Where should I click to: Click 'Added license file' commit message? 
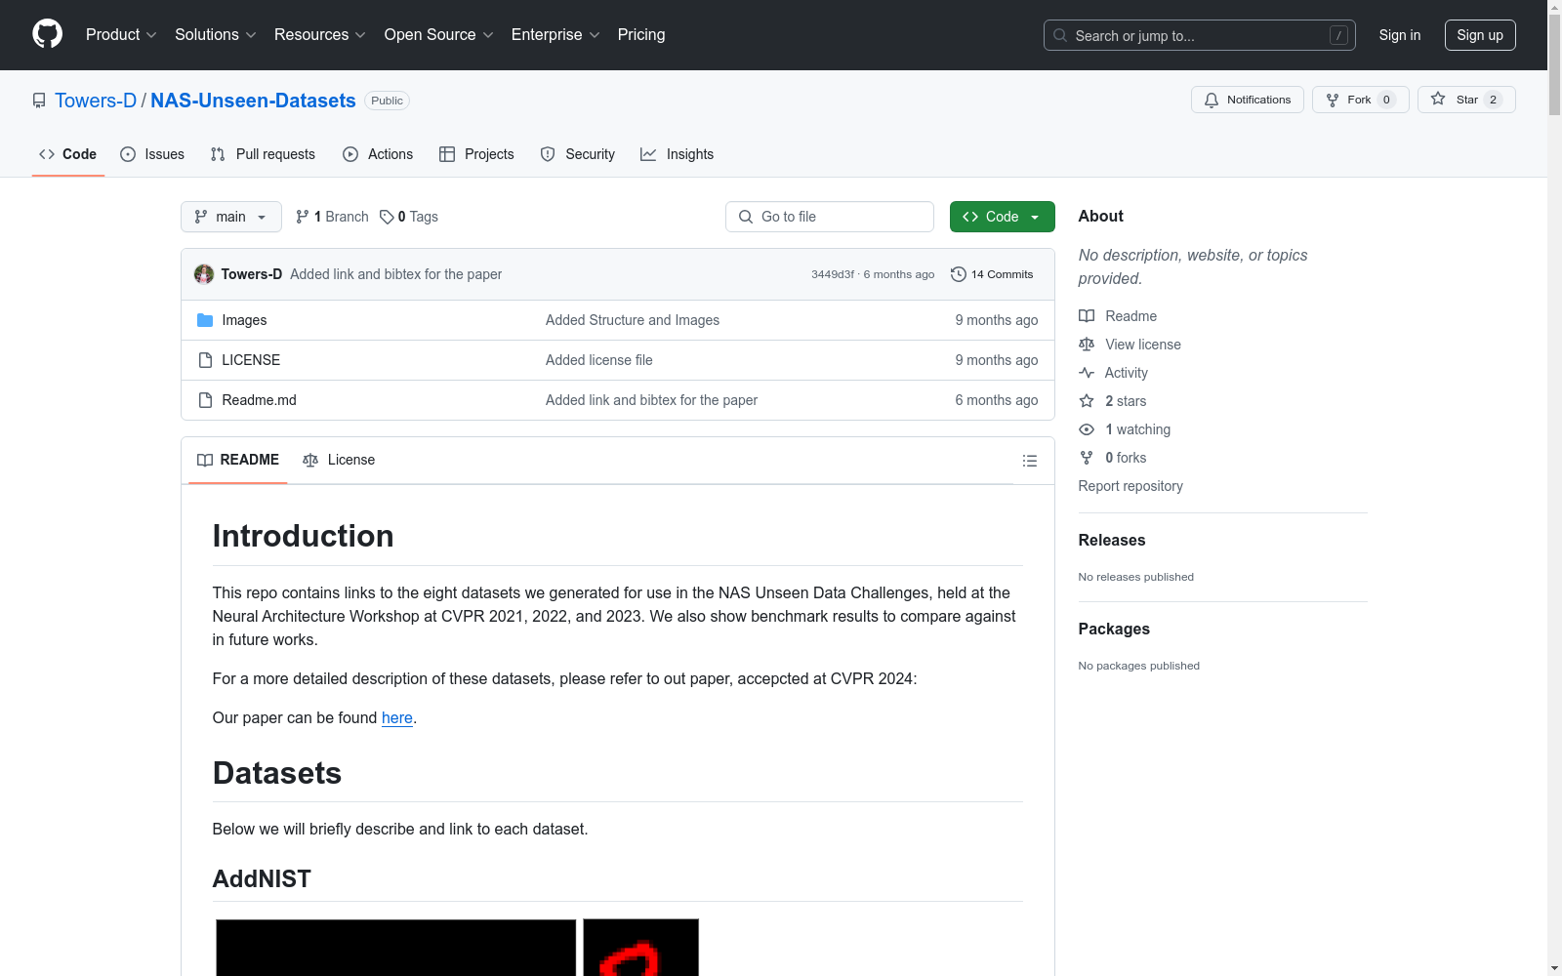599,360
